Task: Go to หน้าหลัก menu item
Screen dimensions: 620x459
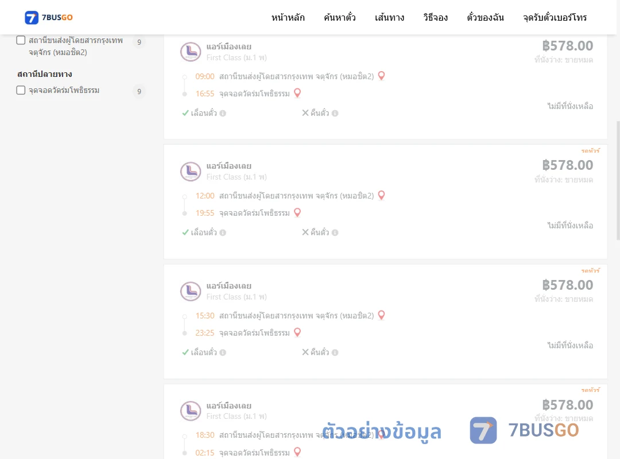Action: tap(288, 17)
